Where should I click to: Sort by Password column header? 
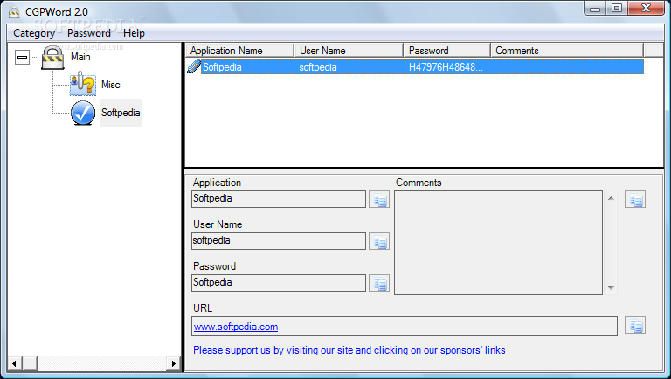[446, 51]
